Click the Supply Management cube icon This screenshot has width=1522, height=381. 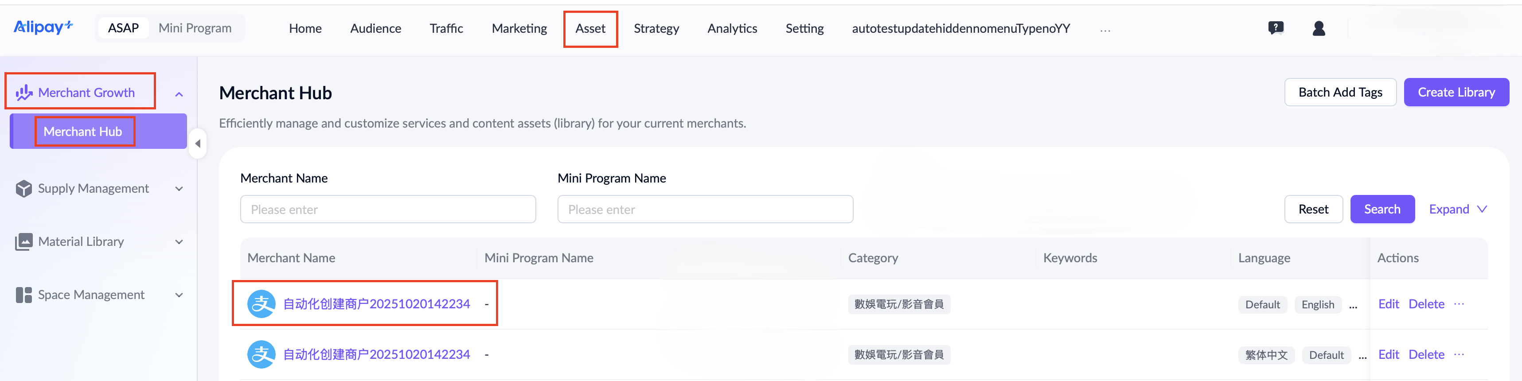[x=23, y=188]
